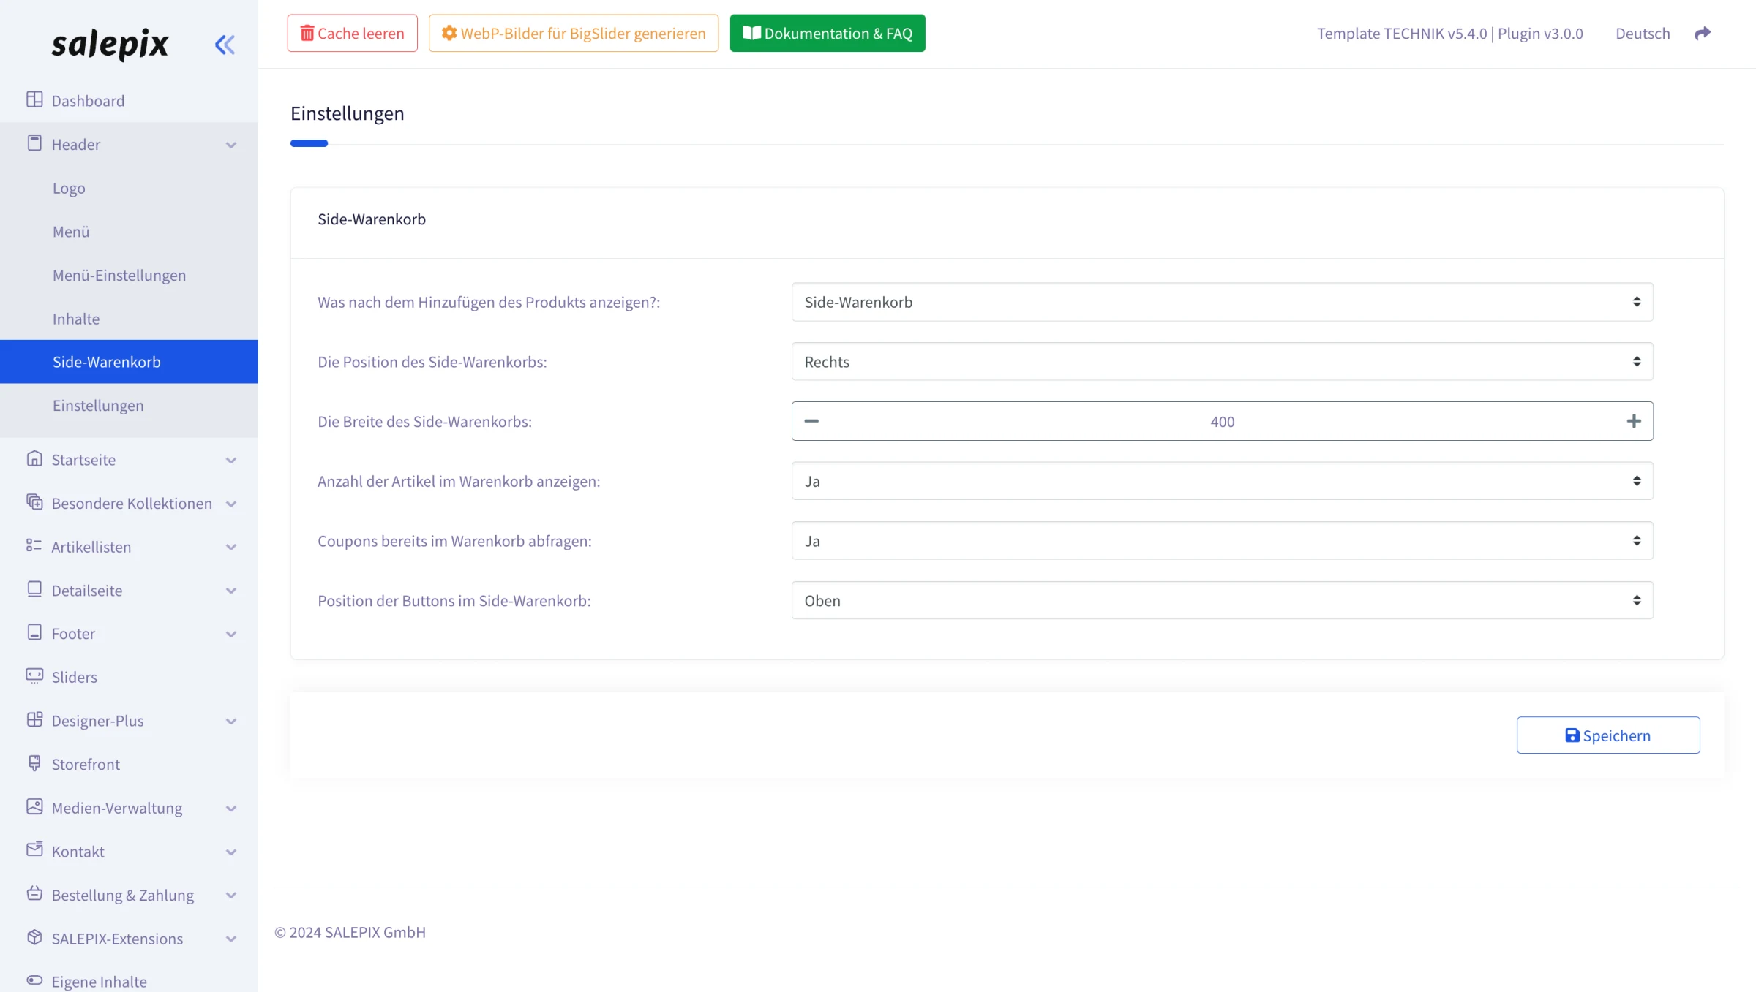1756x992 pixels.
Task: Expand the Artikellisten chevron
Action: [x=231, y=547]
